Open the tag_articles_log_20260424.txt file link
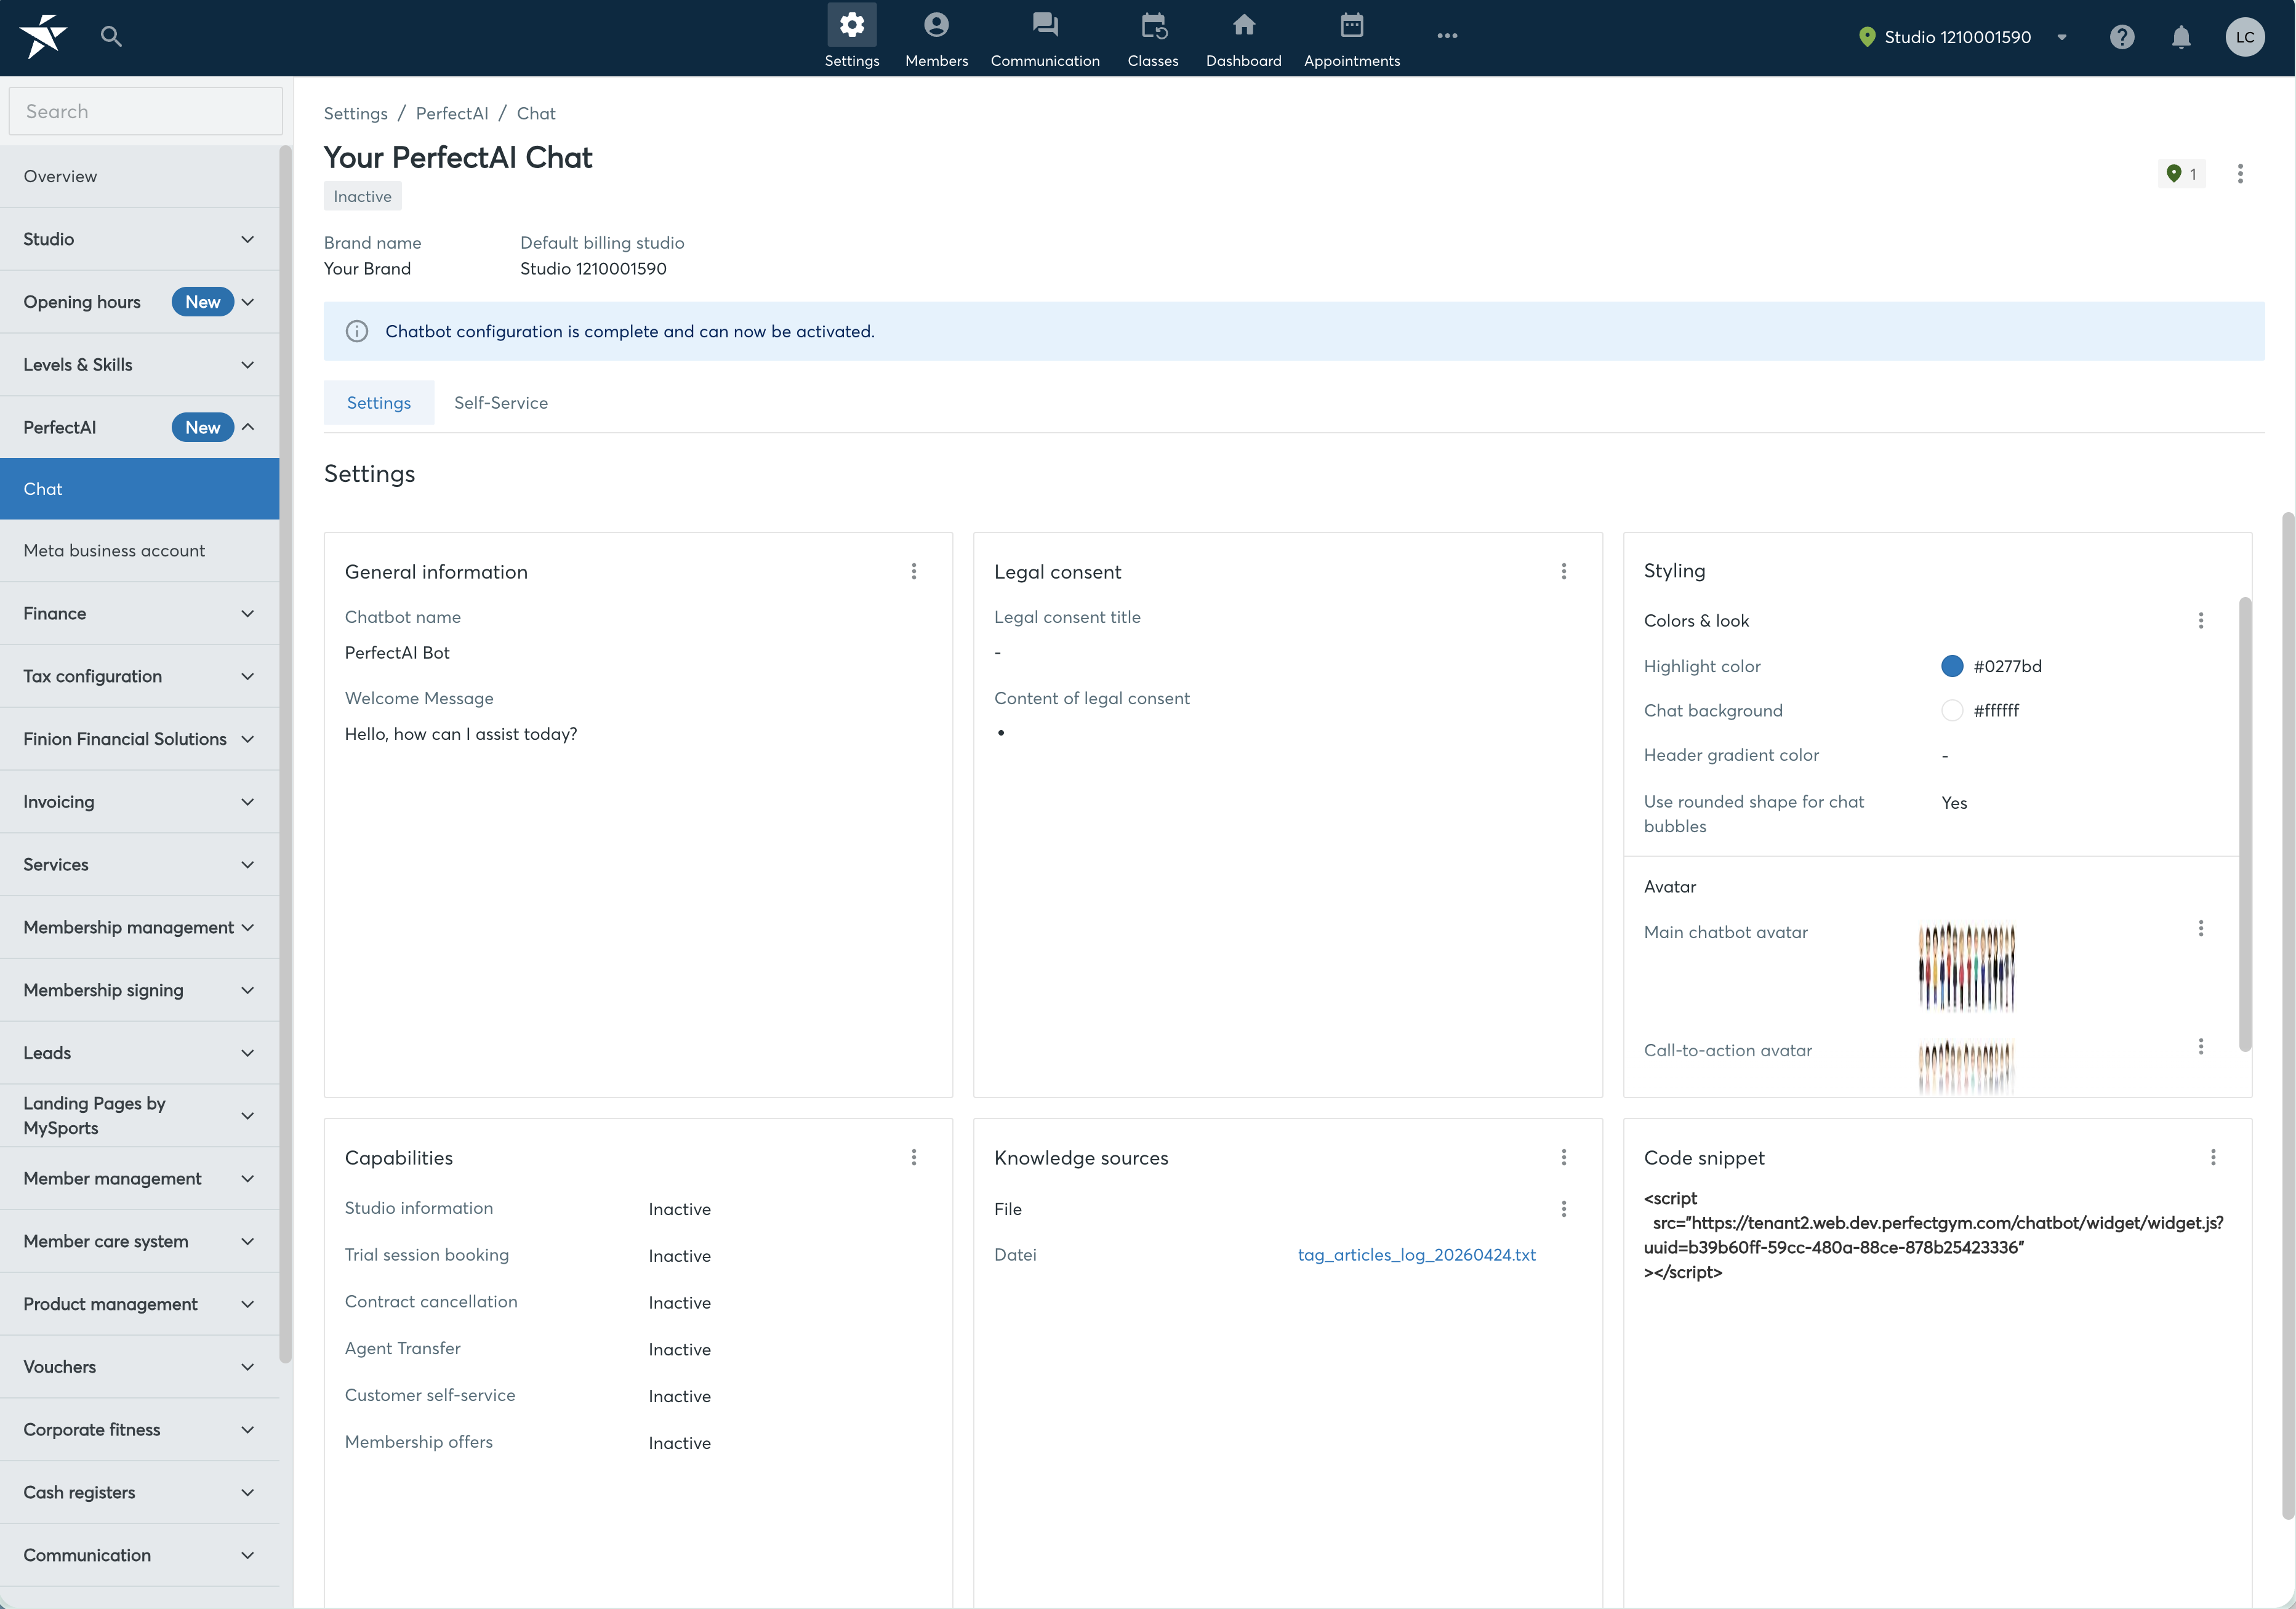The width and height of the screenshot is (2296, 1609). pyautogui.click(x=1416, y=1254)
